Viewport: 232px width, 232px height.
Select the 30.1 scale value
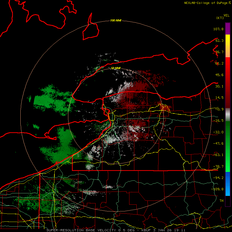[219, 86]
